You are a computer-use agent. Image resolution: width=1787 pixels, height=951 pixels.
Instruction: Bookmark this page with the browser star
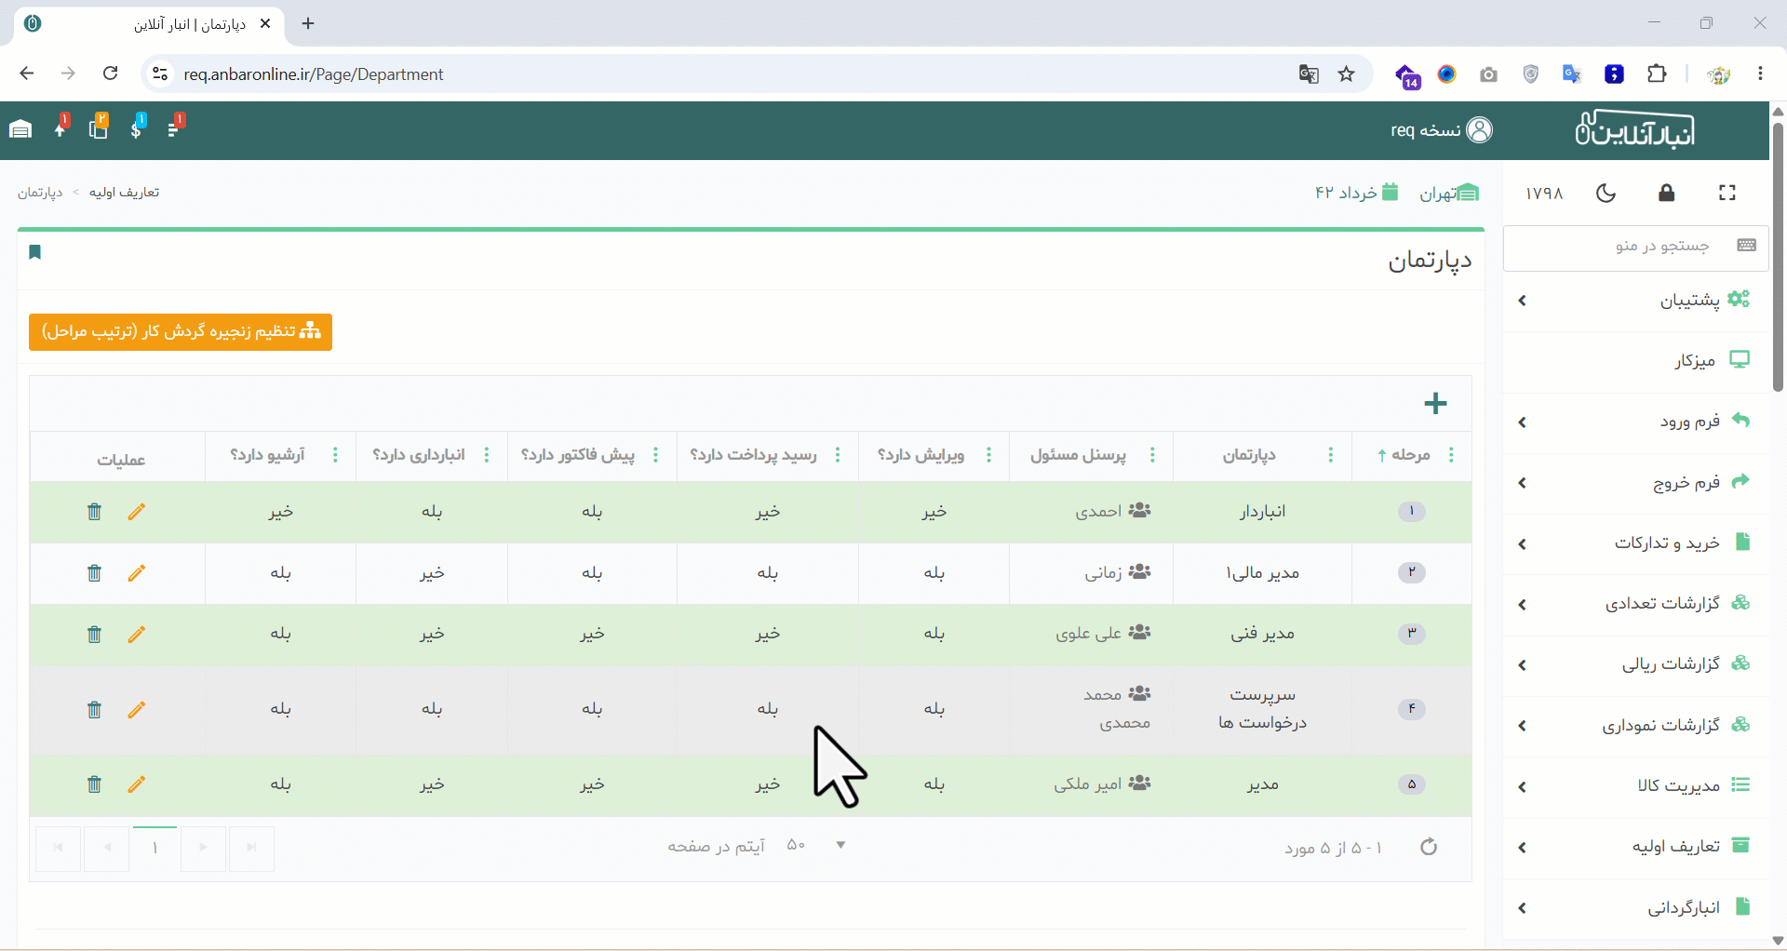[x=1347, y=74]
